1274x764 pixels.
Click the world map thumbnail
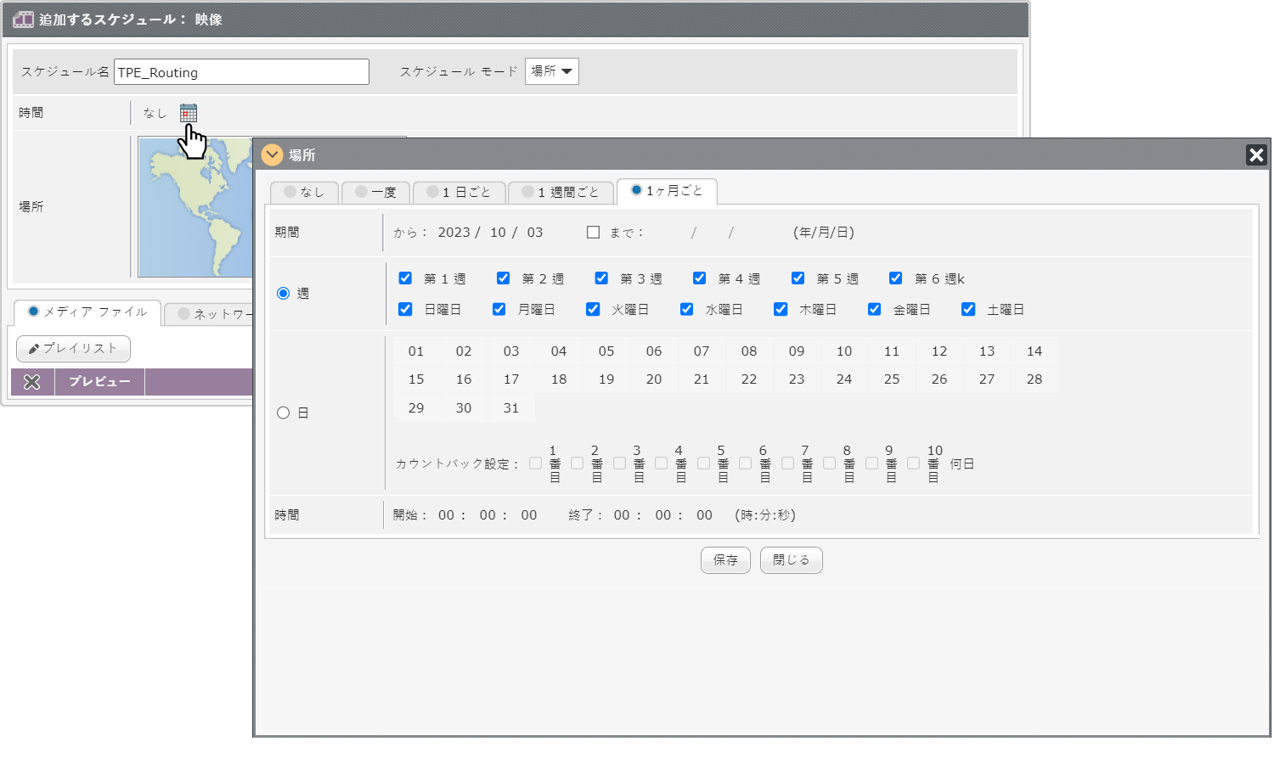click(196, 206)
